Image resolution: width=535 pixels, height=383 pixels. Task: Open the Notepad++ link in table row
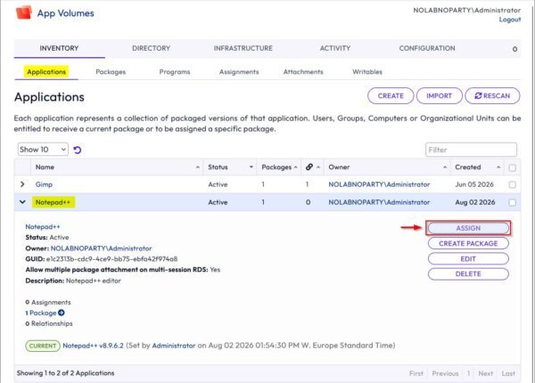53,202
